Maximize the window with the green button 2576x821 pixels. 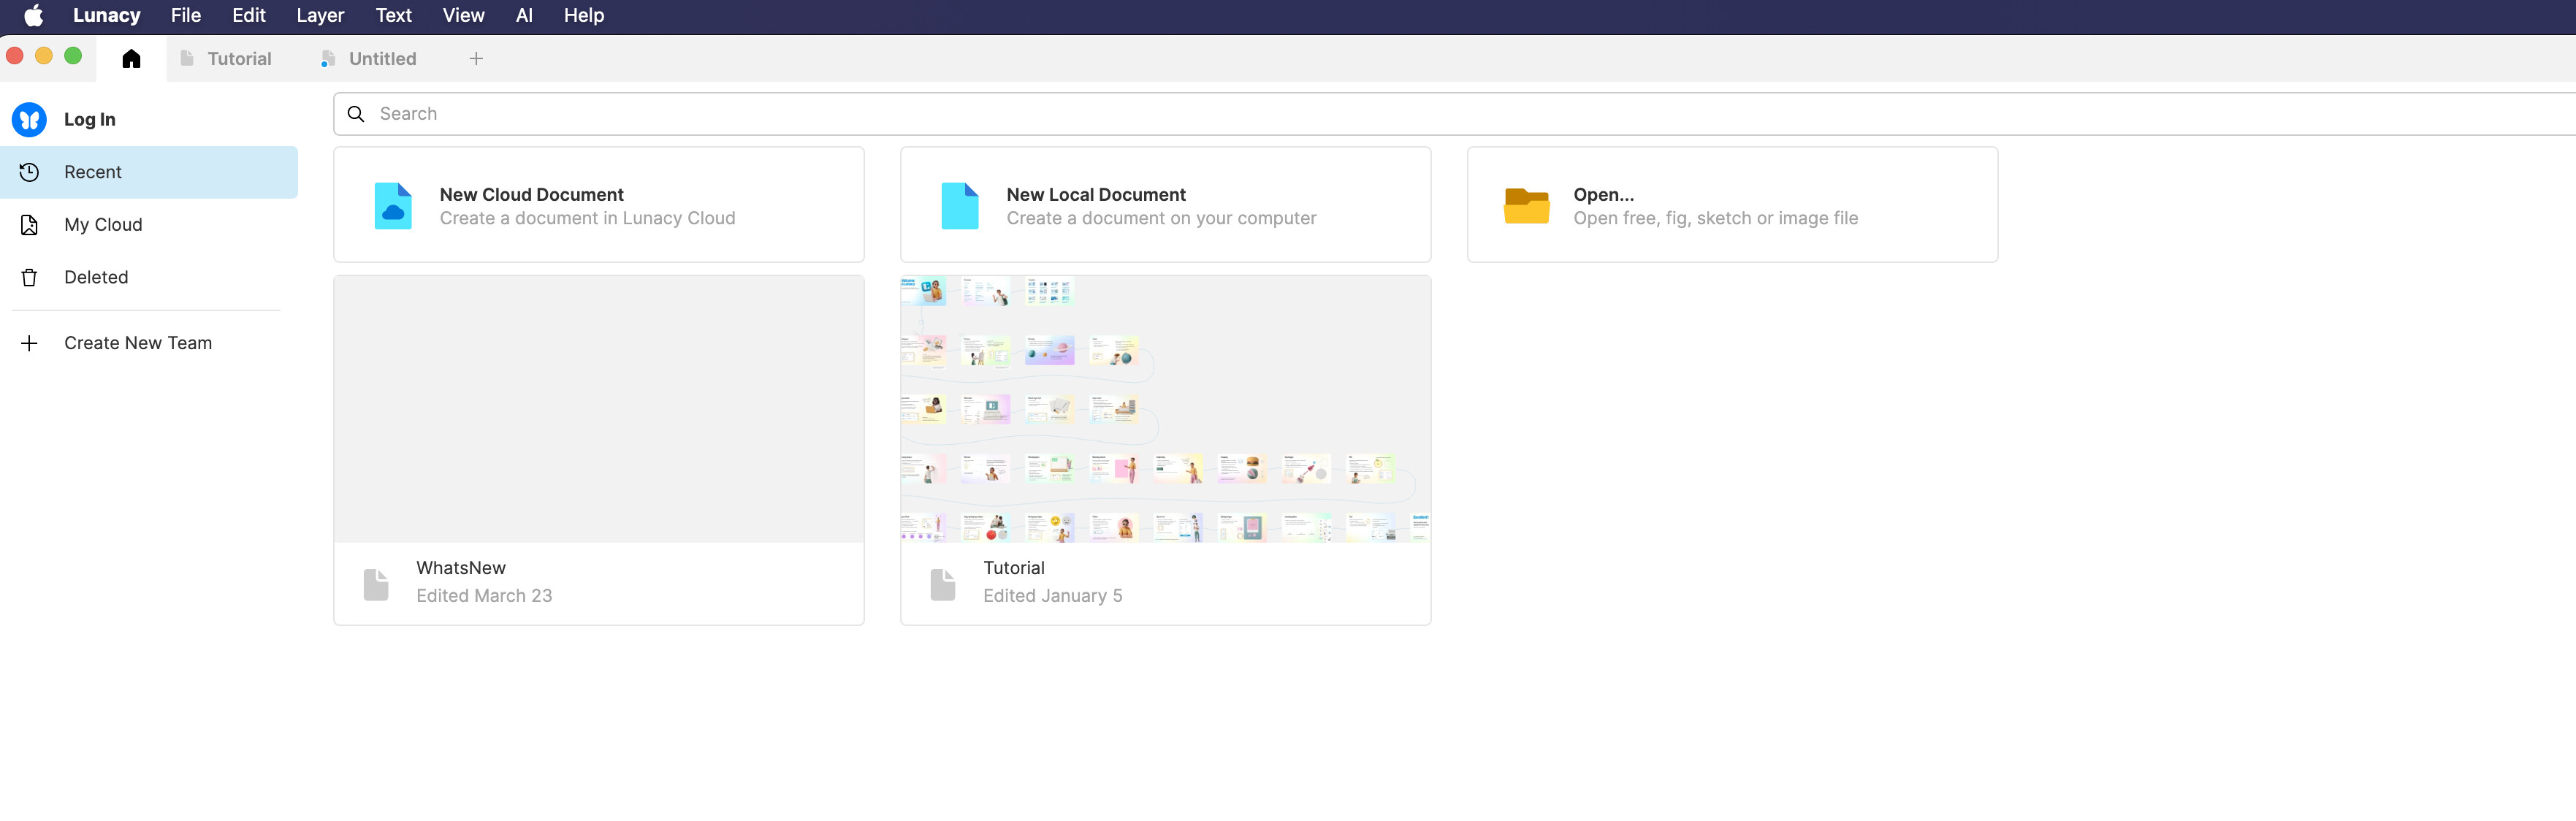click(73, 56)
